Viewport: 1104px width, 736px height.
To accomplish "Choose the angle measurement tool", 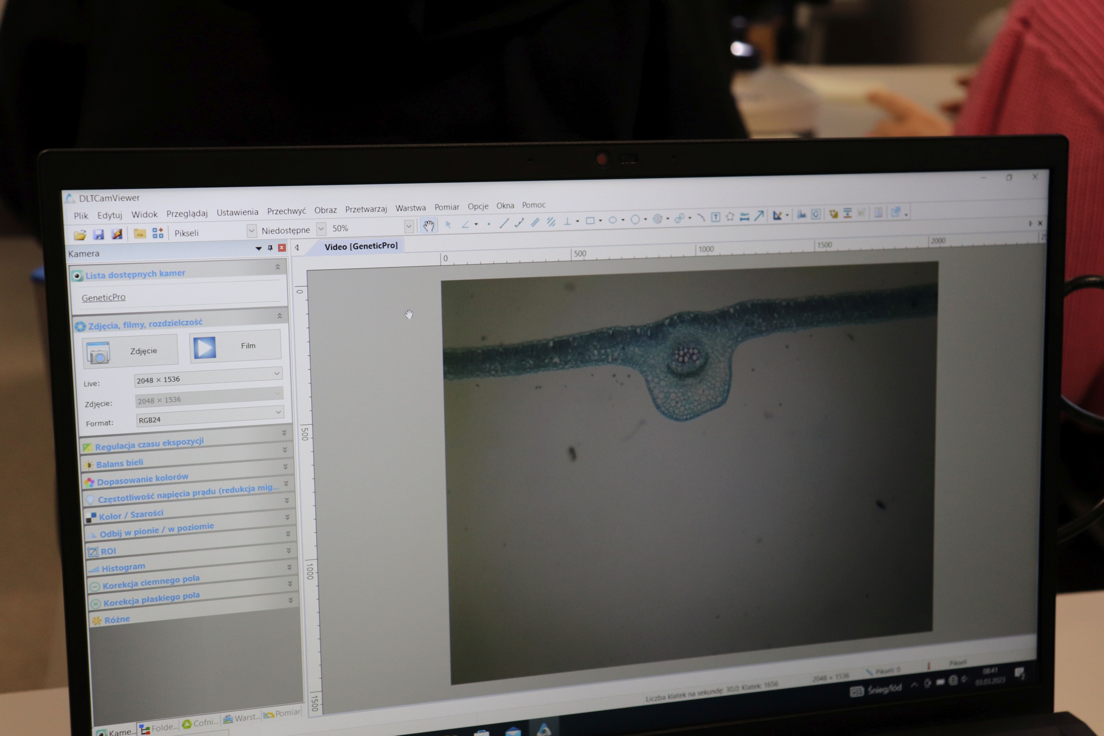I will [x=465, y=224].
